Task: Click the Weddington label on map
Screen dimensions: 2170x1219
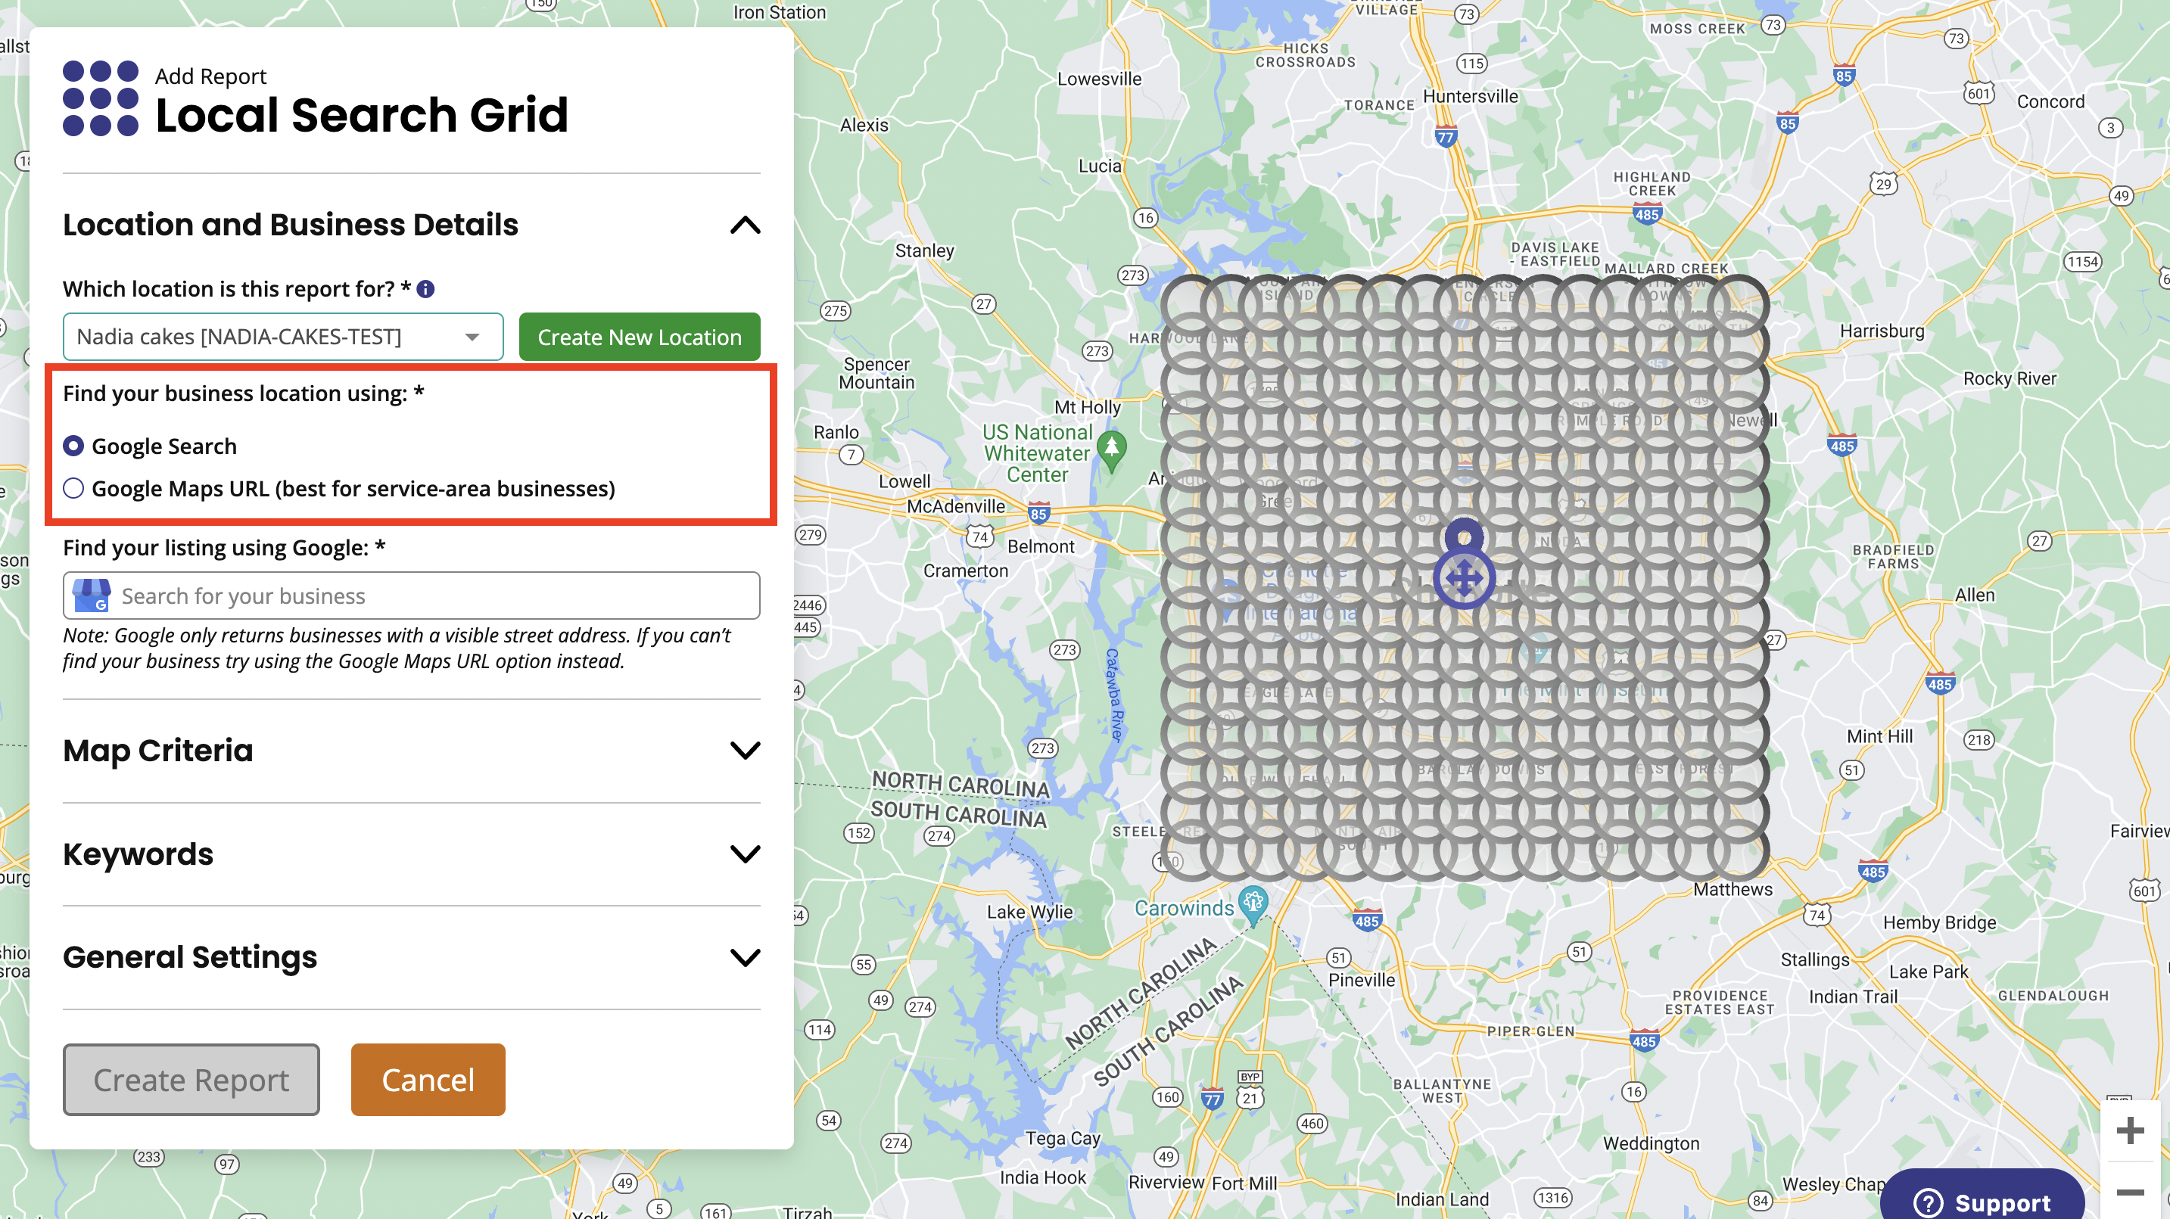Action: coord(1651,1143)
